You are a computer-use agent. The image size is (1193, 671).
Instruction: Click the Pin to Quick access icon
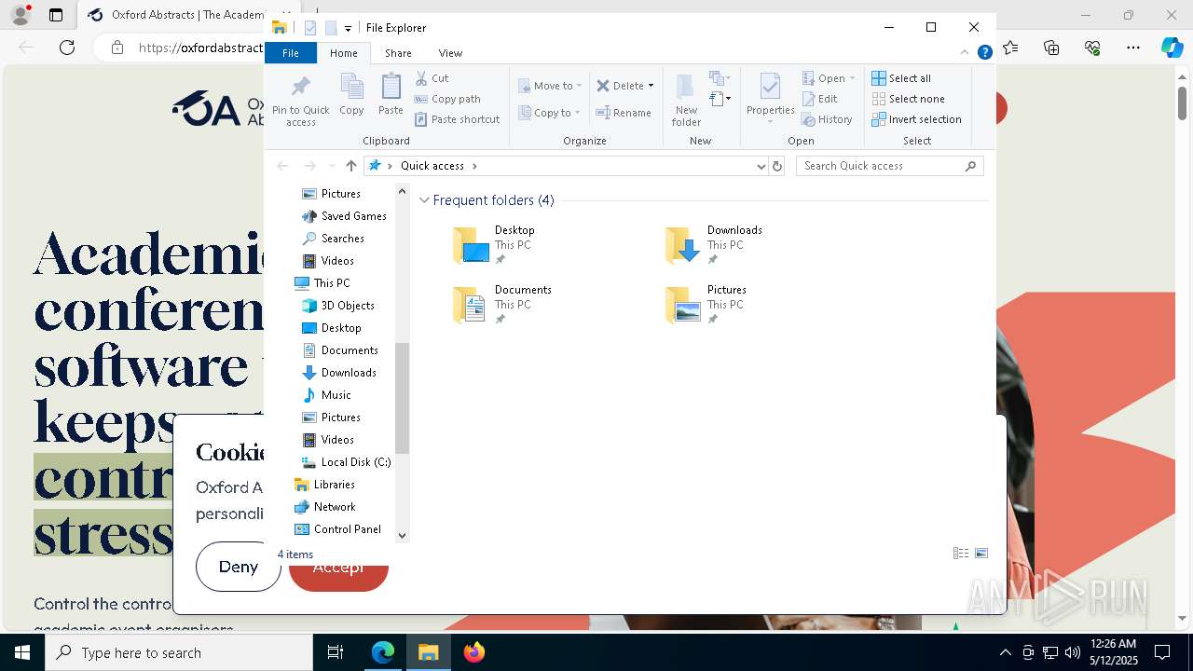pos(300,89)
